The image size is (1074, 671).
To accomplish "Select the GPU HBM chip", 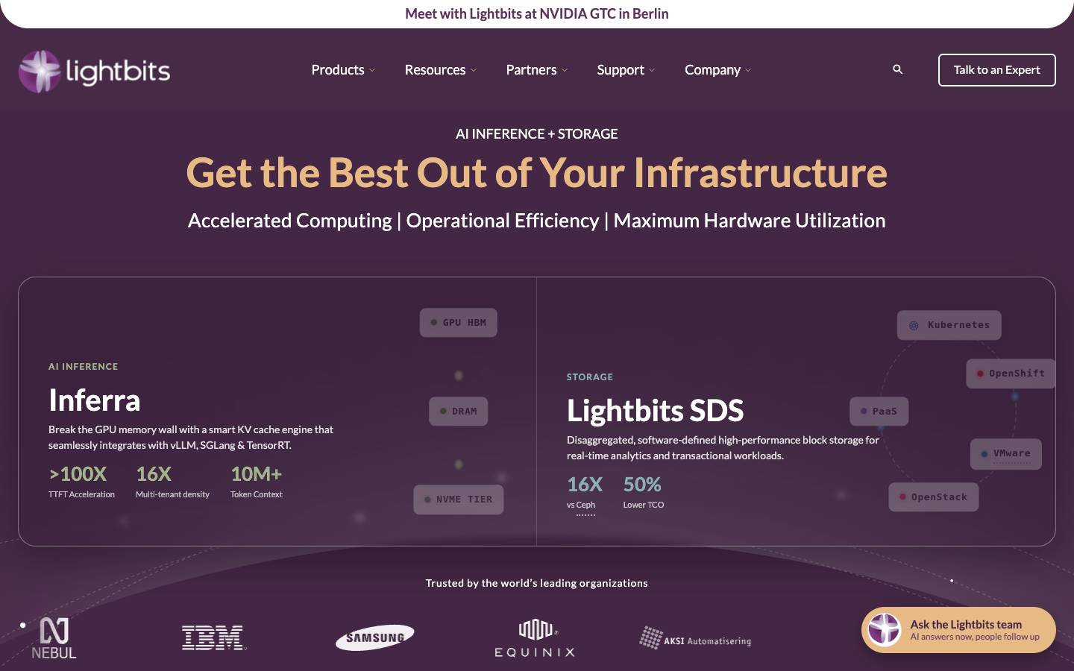I will tap(459, 323).
